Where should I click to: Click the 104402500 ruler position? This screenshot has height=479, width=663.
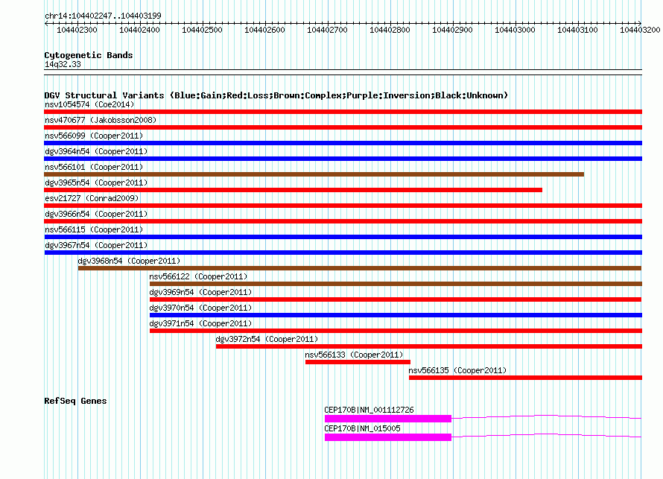click(x=202, y=30)
